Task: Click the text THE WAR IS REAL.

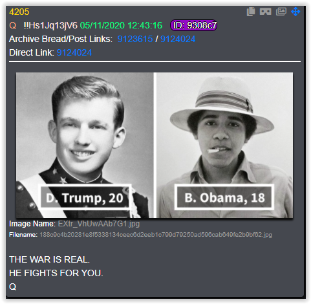Action: (49, 259)
